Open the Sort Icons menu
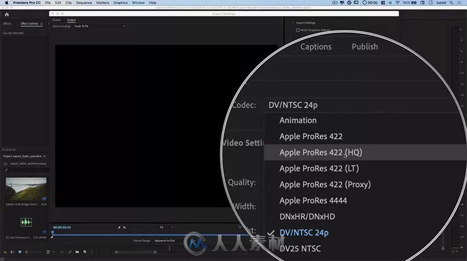 (x=49, y=252)
